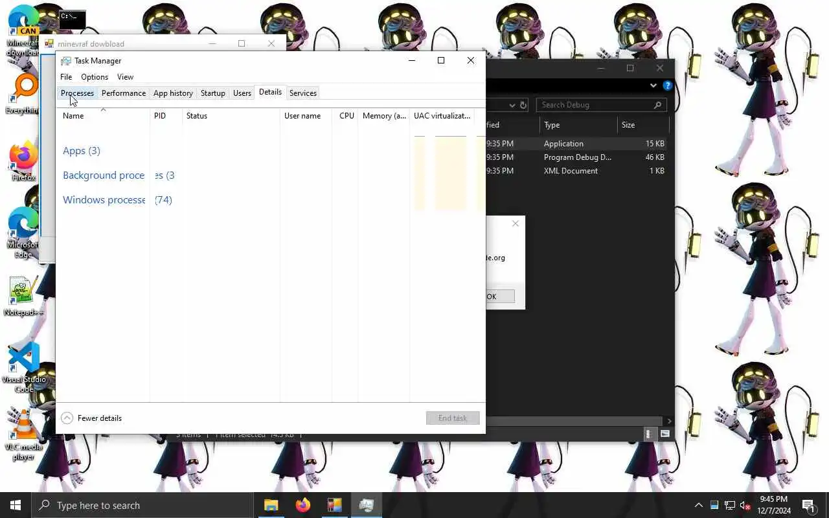
Task: Select the Background processes group
Action: pos(119,175)
